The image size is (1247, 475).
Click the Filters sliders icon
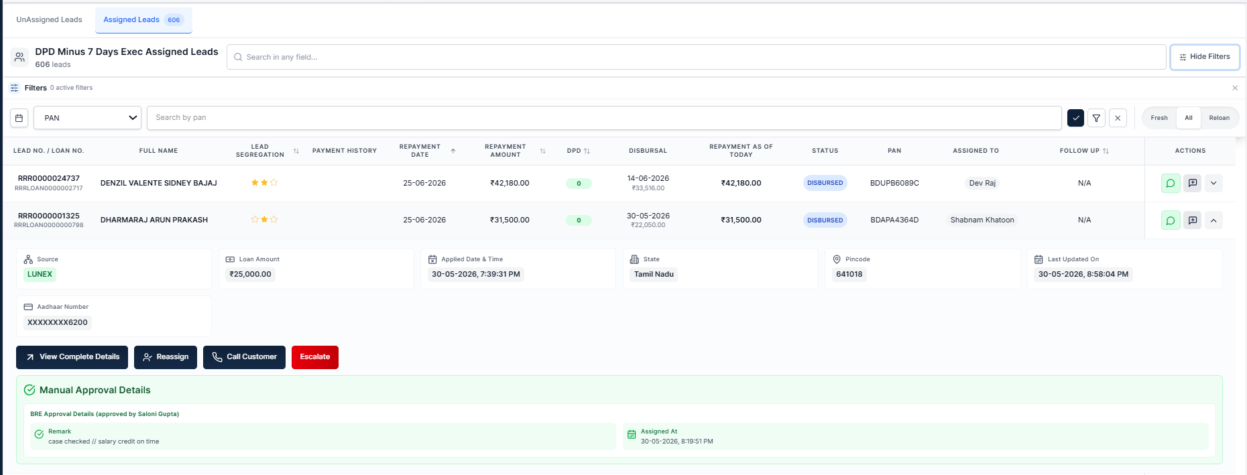pos(14,88)
